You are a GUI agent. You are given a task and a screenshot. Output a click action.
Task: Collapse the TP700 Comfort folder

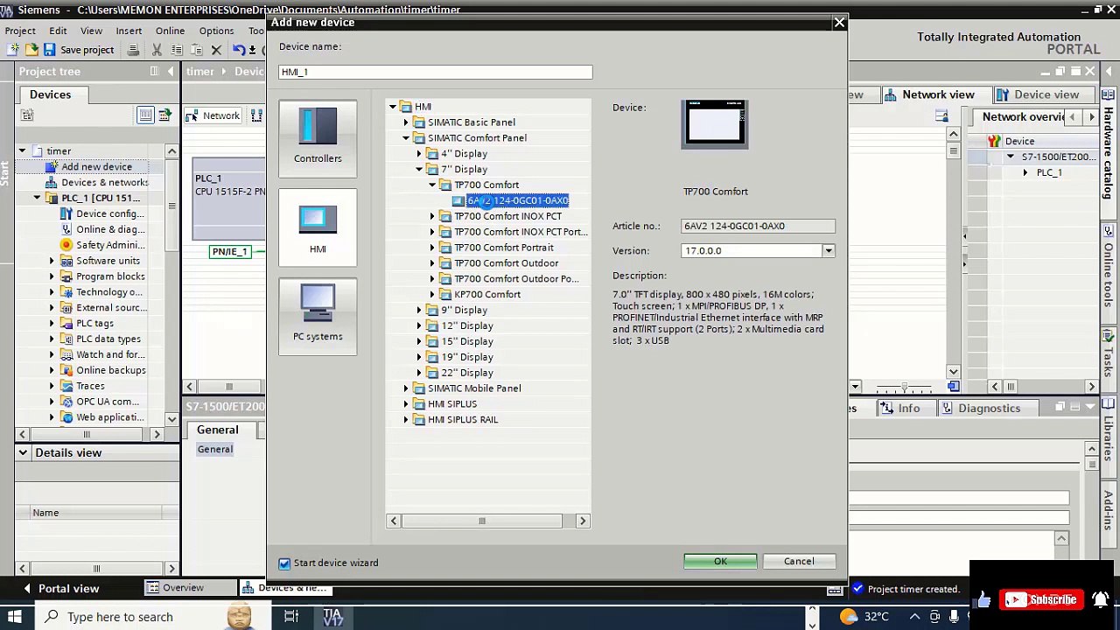[432, 185]
